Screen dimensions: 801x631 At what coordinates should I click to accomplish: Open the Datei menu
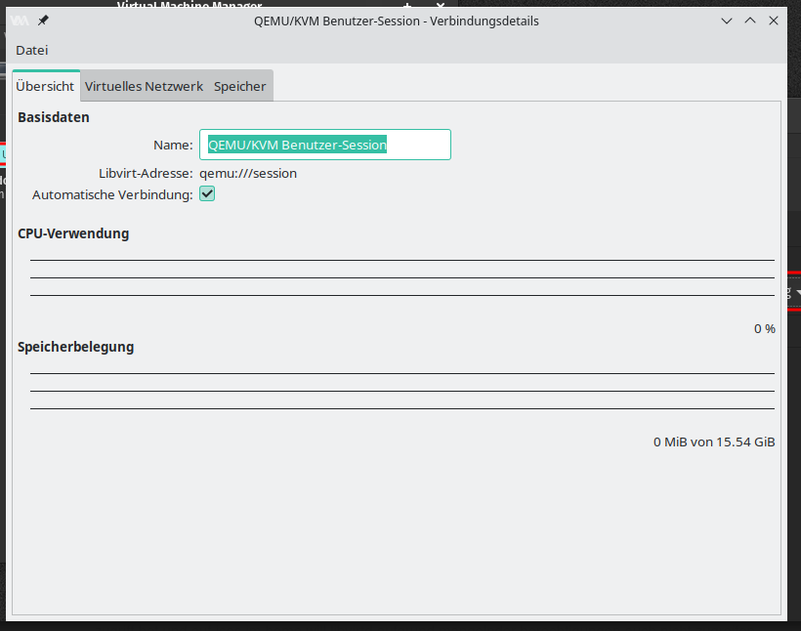(31, 50)
